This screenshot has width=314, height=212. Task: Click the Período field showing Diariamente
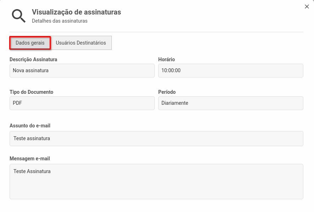(x=231, y=103)
